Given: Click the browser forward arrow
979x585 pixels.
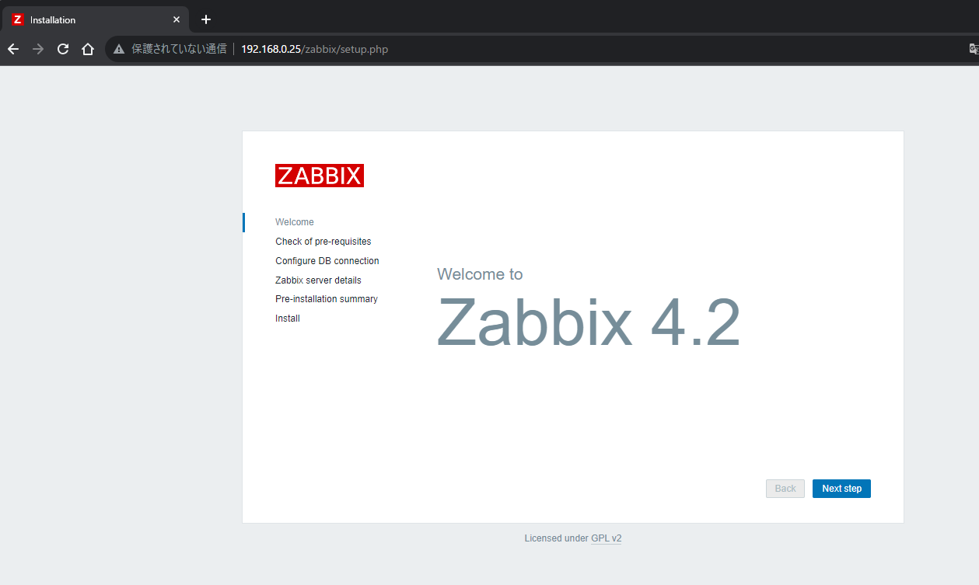Looking at the screenshot, I should tap(37, 48).
